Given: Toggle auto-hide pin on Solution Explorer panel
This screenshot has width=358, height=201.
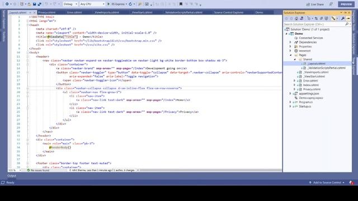Looking at the screenshot, I should click(346, 12).
